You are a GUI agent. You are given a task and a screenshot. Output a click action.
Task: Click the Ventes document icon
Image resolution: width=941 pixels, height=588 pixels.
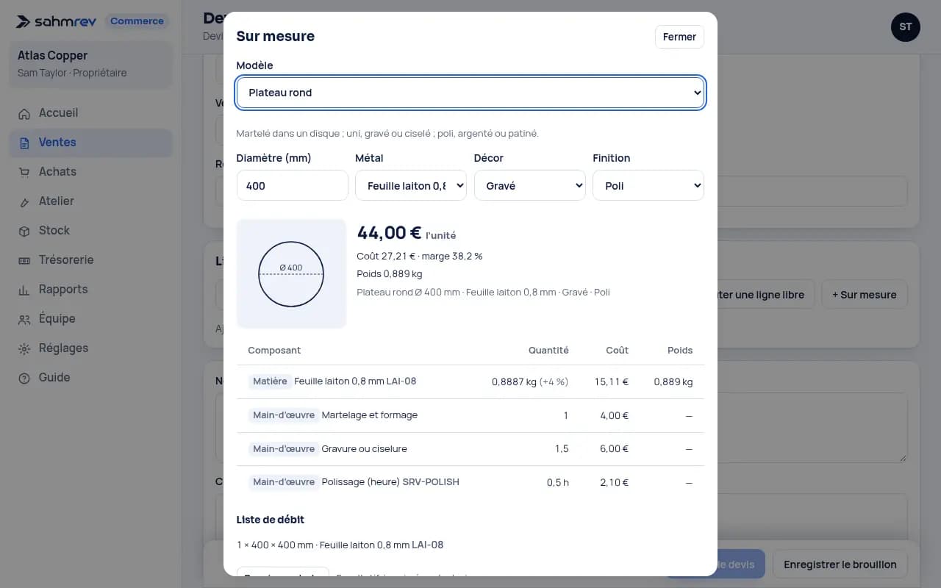tap(24, 143)
